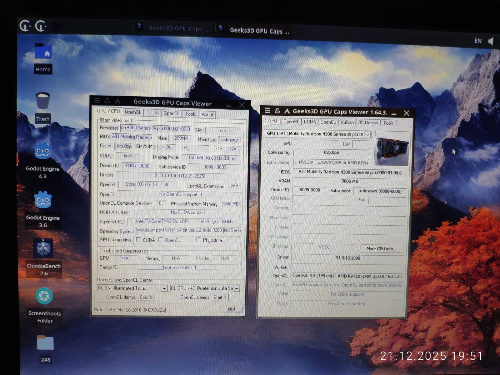
Task: Select the Godot Engine 3.6 desktop icon
Action: [x=43, y=200]
